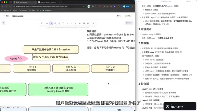This screenshot has width=197, height=111.
Task: Click the '3 打分器' heading in notes
Action: (x=144, y=84)
